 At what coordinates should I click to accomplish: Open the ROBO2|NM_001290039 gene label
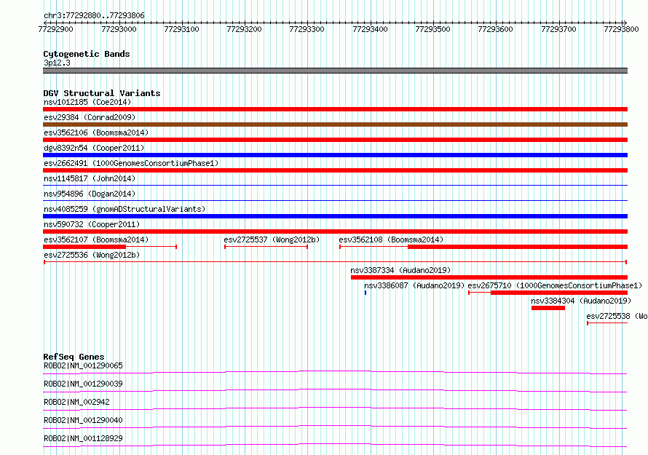(x=83, y=384)
